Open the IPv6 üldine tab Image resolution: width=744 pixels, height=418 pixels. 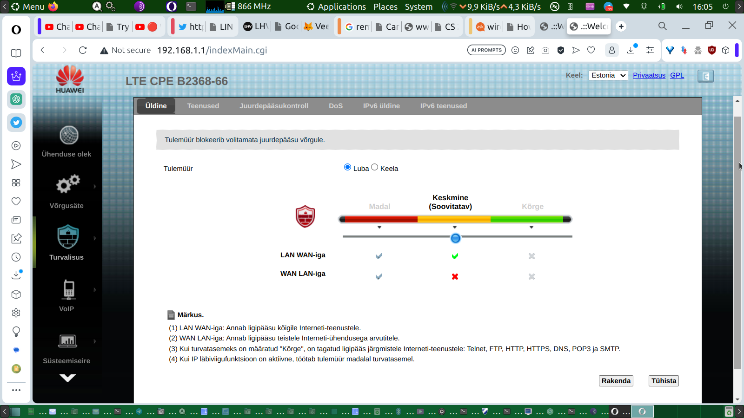click(x=381, y=106)
